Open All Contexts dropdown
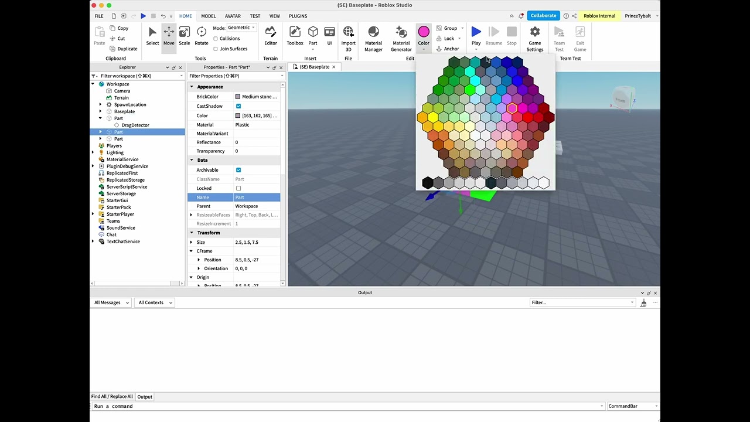Viewport: 750px width, 422px height. (155, 302)
